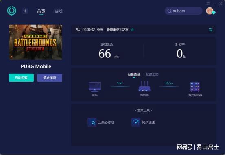Image resolution: width=225 pixels, height=155 pixels.
Task: Click the magnifier icon in search box
Action: (169, 11)
